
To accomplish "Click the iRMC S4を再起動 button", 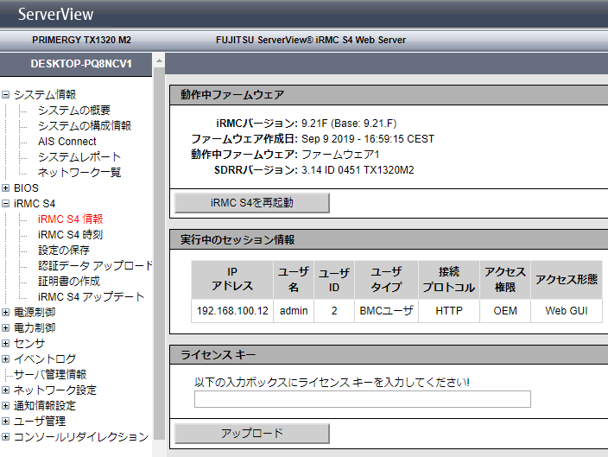I will (x=252, y=203).
